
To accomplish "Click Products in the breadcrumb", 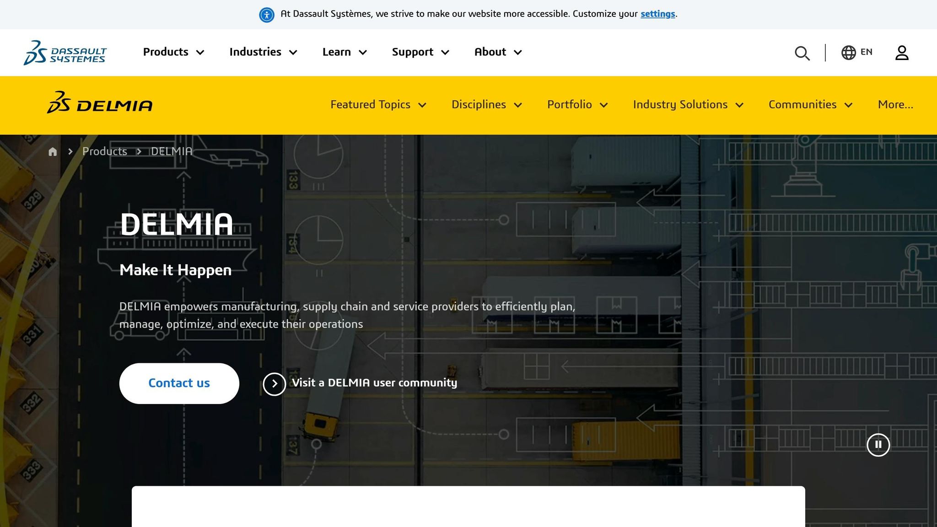I will (x=105, y=151).
